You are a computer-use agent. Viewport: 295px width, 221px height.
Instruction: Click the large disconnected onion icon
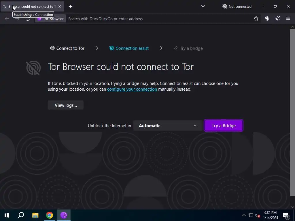click(33, 68)
